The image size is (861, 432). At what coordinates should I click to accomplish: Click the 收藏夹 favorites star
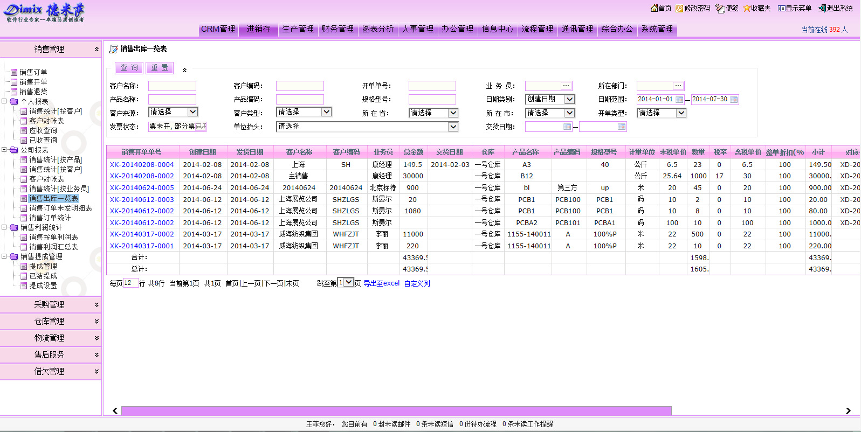pos(747,8)
